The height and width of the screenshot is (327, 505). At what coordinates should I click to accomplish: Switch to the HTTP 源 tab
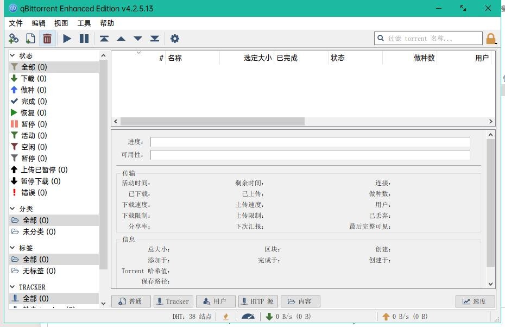coord(258,301)
